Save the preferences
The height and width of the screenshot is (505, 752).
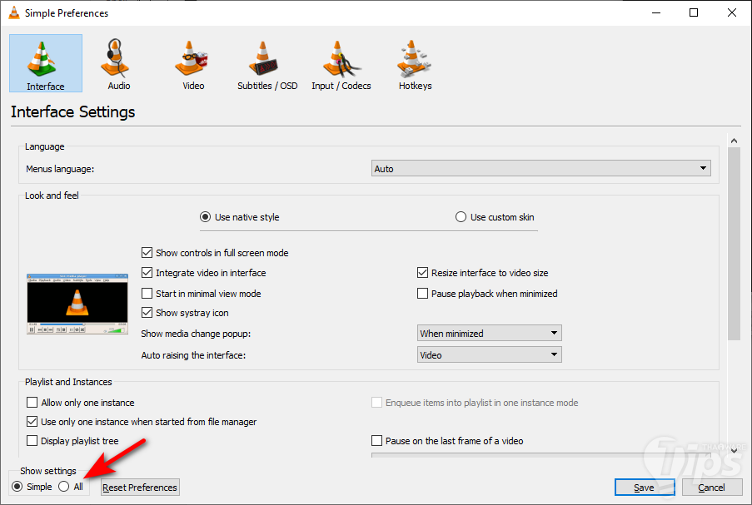tap(645, 488)
